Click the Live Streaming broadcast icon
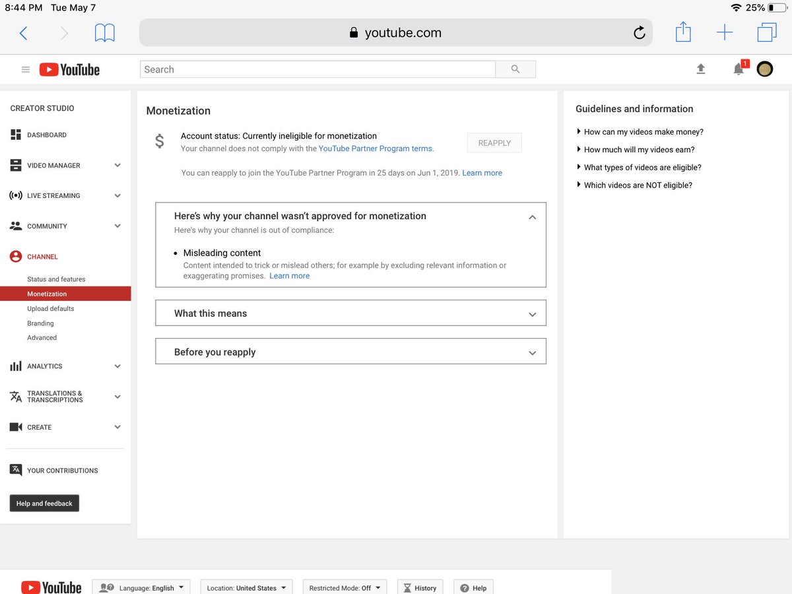Viewport: 792px width, 594px height. click(16, 195)
